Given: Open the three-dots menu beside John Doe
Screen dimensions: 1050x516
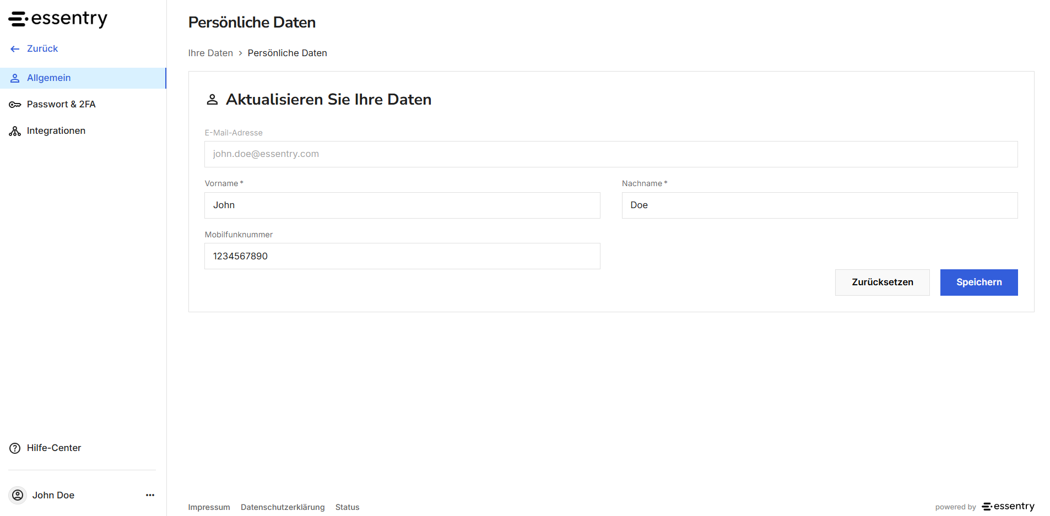Looking at the screenshot, I should pos(150,495).
